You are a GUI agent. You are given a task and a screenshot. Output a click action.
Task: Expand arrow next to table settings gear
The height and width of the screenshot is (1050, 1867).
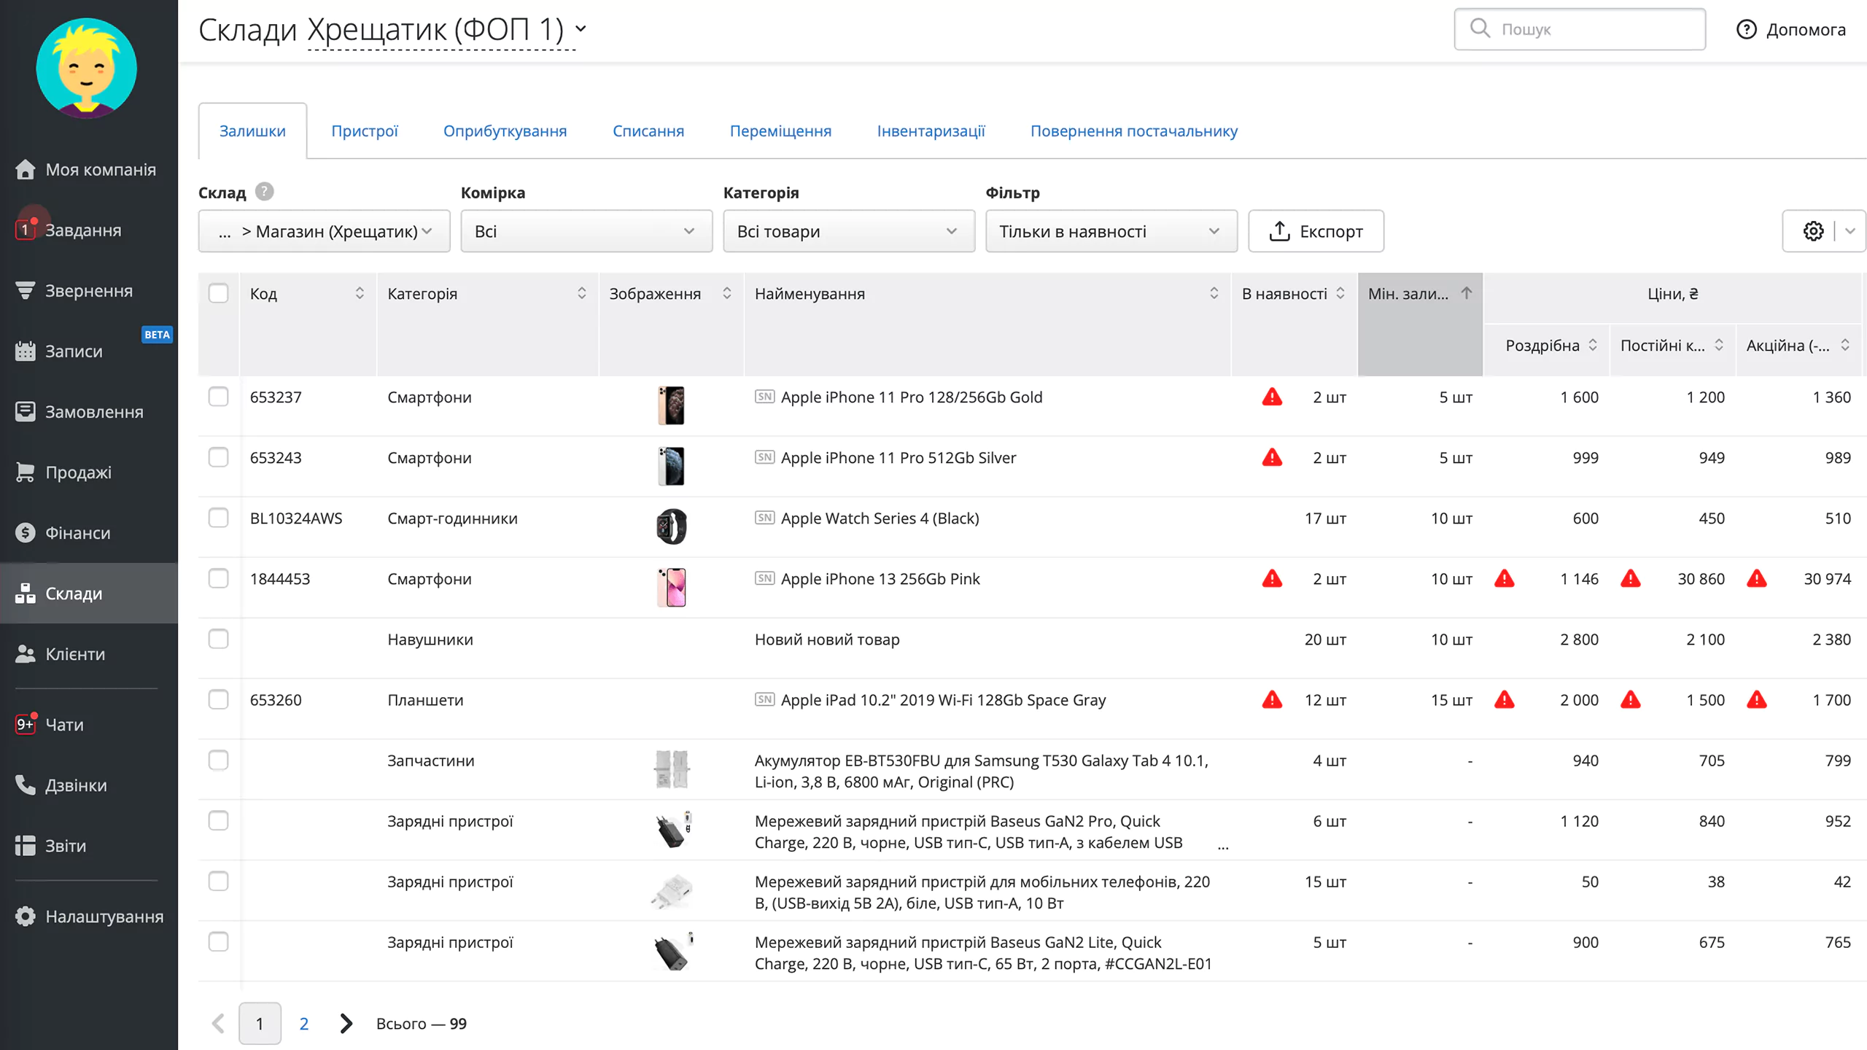tap(1850, 231)
